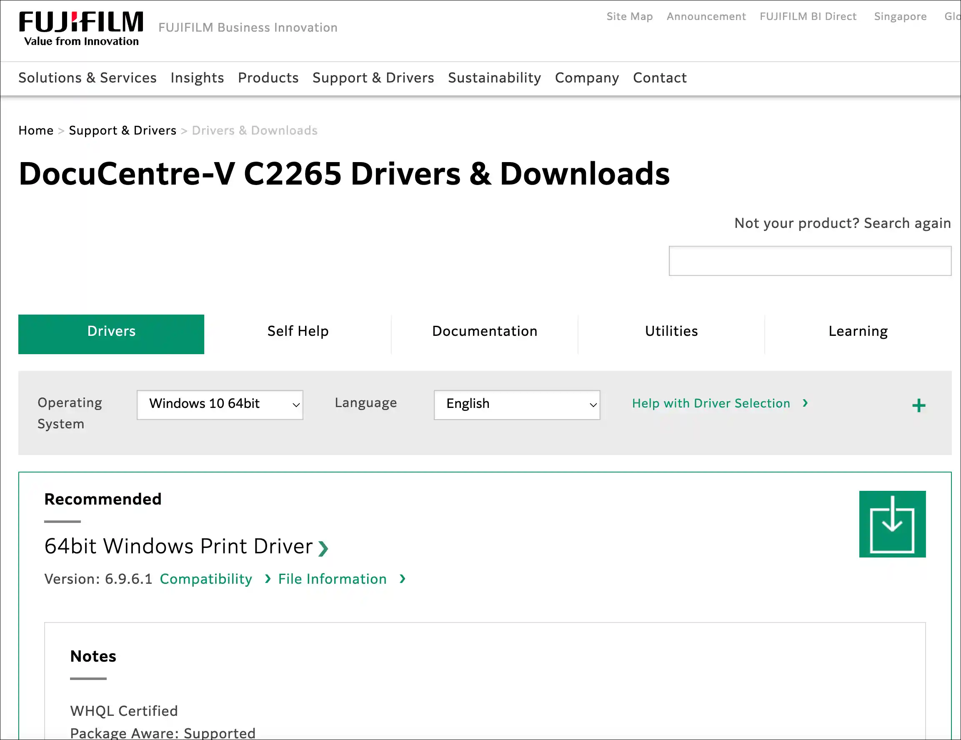The height and width of the screenshot is (740, 961).
Task: Open Help with Driver Selection link
Action: pyautogui.click(x=720, y=403)
